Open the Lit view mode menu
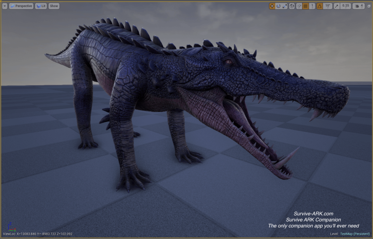 coord(41,6)
